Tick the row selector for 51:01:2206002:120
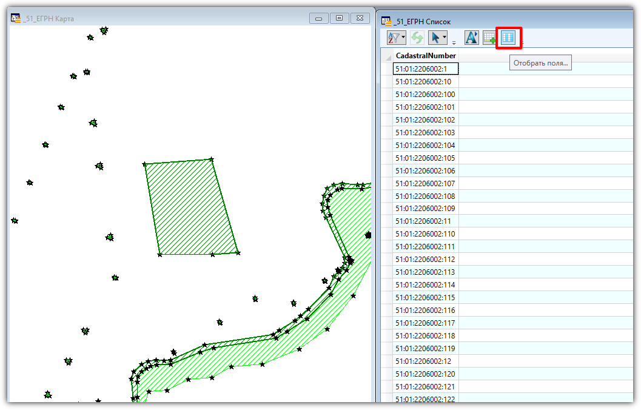Image resolution: width=641 pixels, height=410 pixels. tap(386, 374)
